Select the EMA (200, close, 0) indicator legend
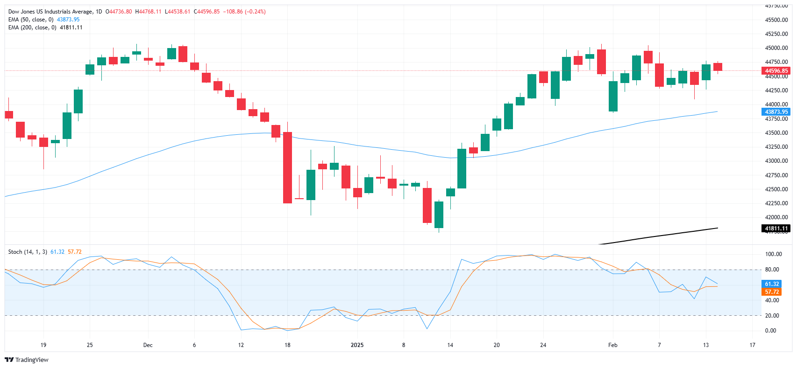Screen dimensions: 797x368 coord(33,28)
